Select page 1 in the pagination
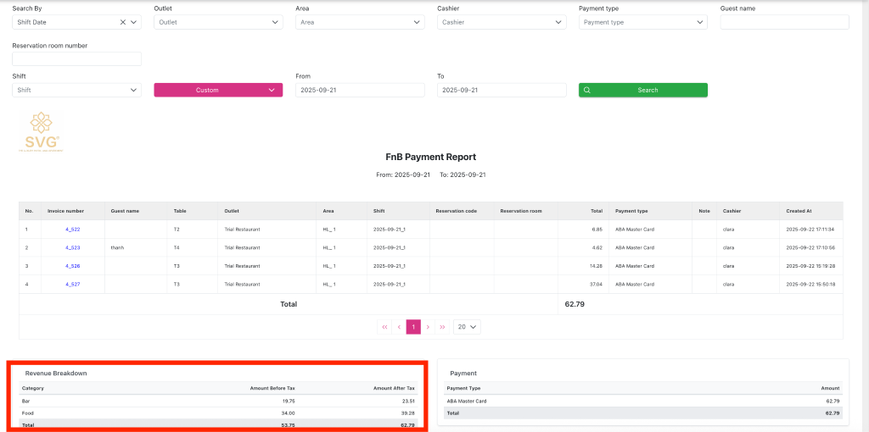The height and width of the screenshot is (432, 869). [413, 326]
